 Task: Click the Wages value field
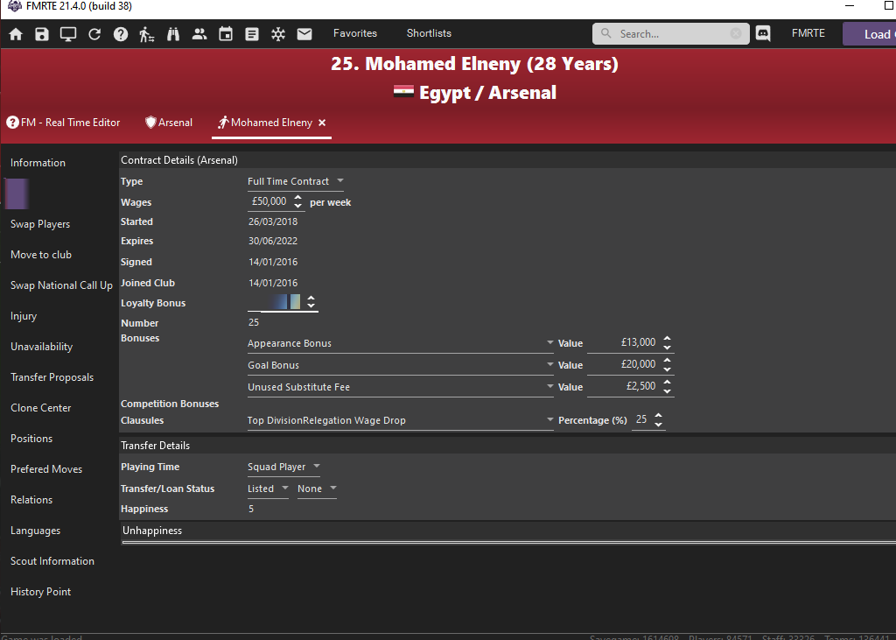pos(269,201)
